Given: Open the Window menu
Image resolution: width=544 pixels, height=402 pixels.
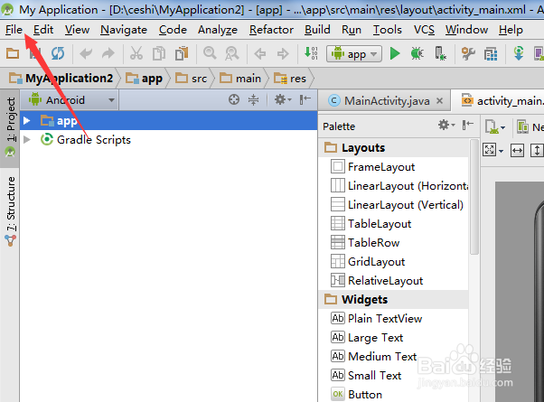Looking at the screenshot, I should click(466, 30).
